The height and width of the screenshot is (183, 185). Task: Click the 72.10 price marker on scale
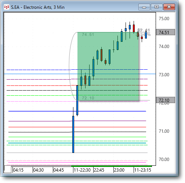(166, 100)
